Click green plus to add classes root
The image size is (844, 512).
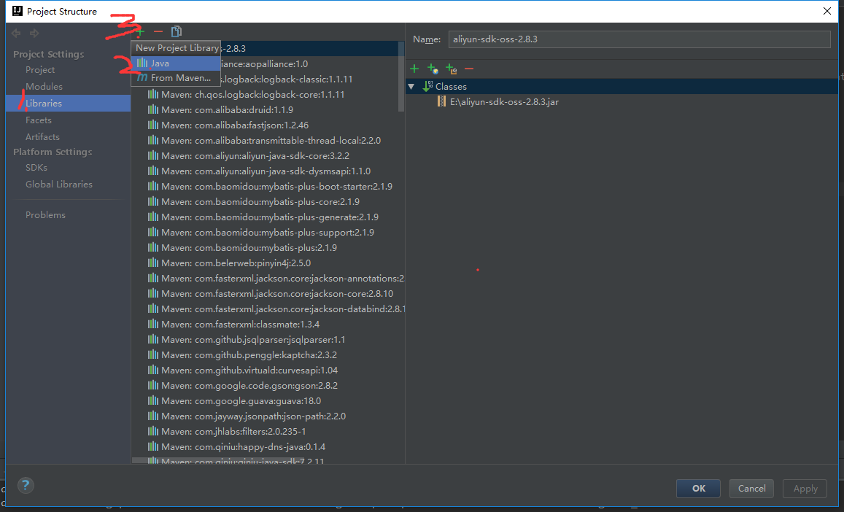click(x=414, y=69)
